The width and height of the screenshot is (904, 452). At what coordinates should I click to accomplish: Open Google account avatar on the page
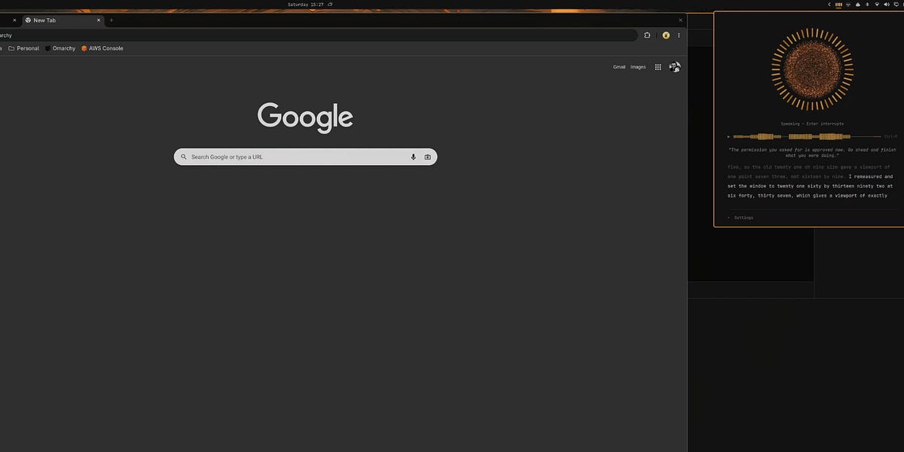pyautogui.click(x=675, y=67)
